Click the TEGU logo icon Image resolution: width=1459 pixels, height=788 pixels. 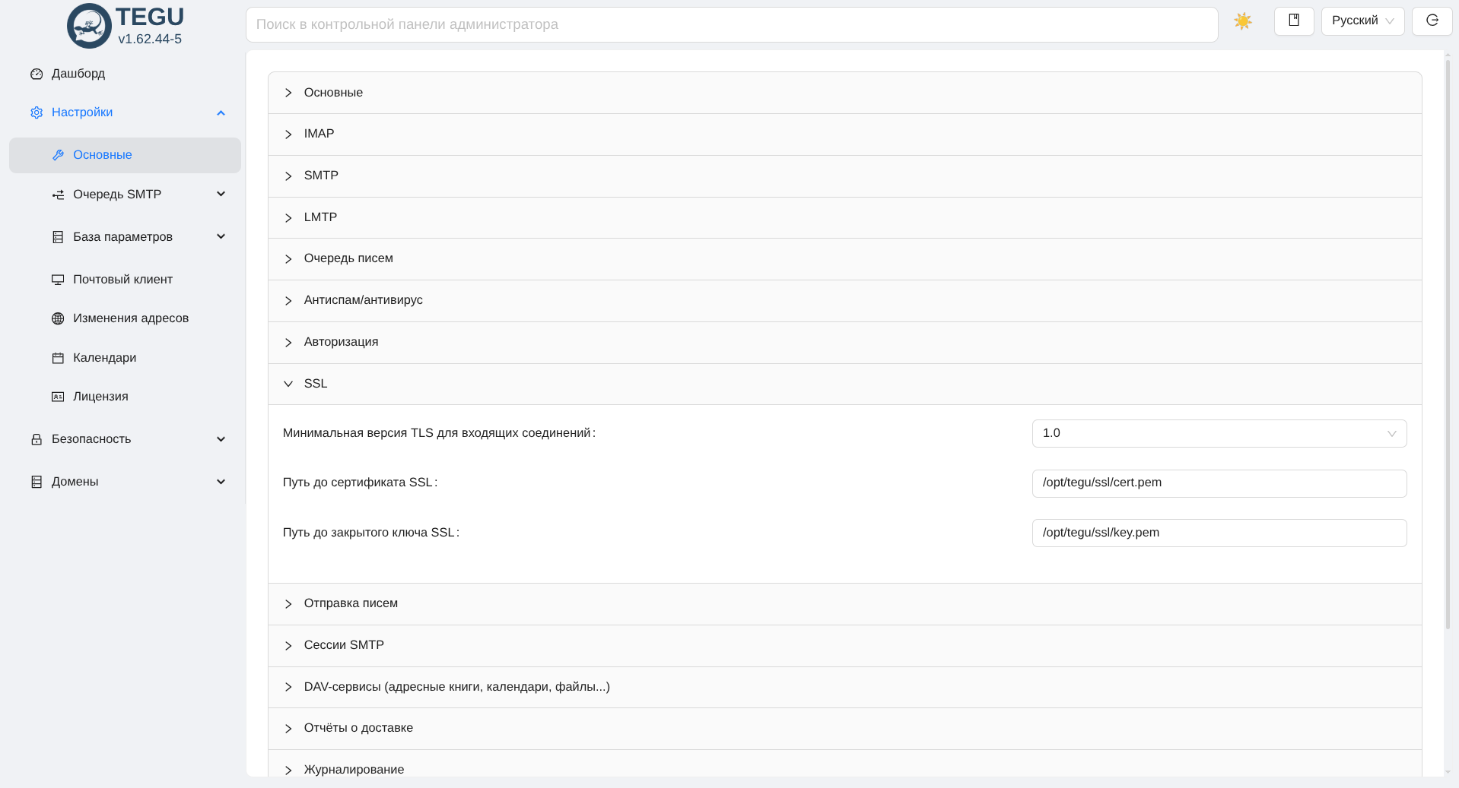[89, 26]
